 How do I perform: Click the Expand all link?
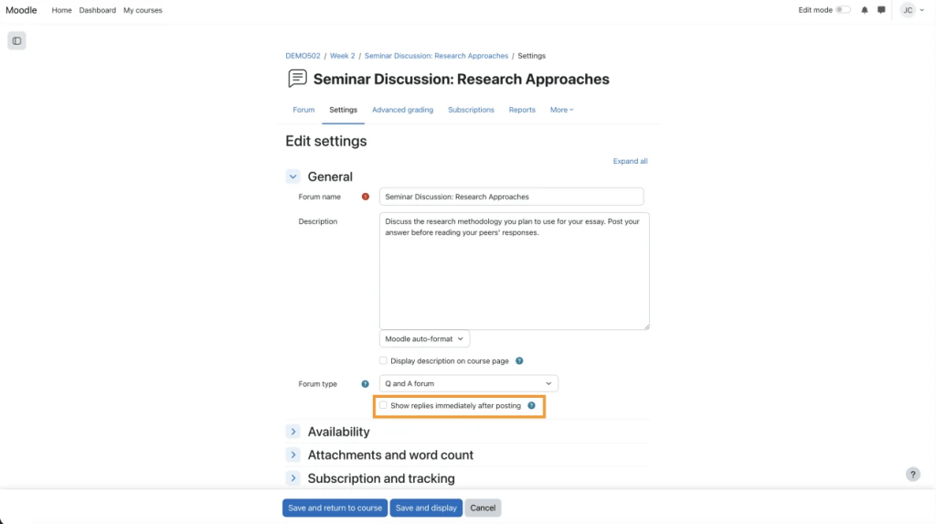[630, 161]
